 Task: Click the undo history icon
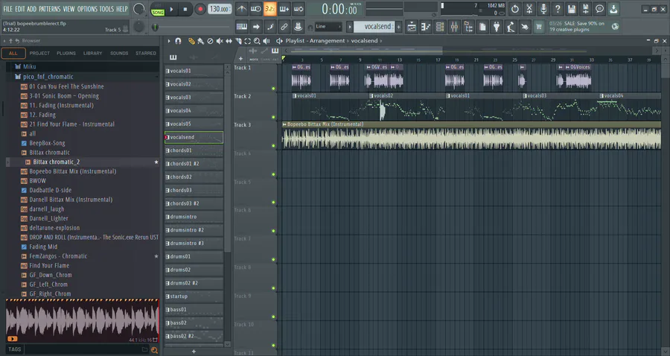pyautogui.click(x=515, y=8)
